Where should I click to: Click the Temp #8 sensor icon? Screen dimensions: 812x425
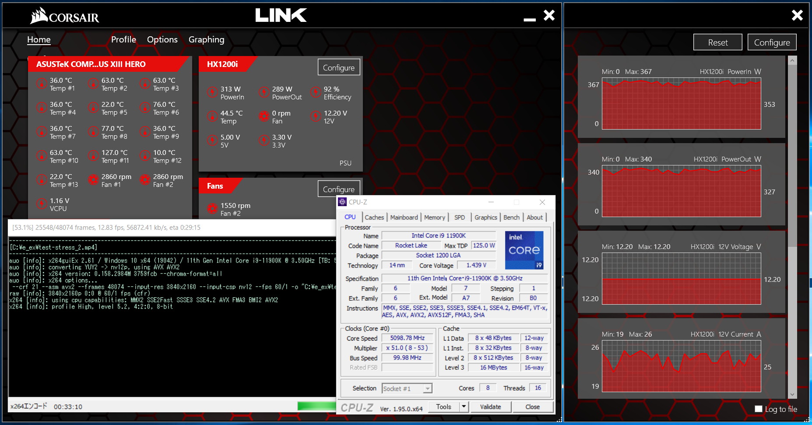coord(93,131)
